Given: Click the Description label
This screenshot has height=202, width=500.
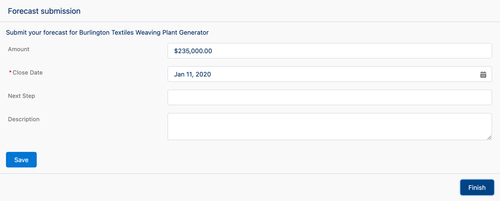Looking at the screenshot, I should 23,119.
